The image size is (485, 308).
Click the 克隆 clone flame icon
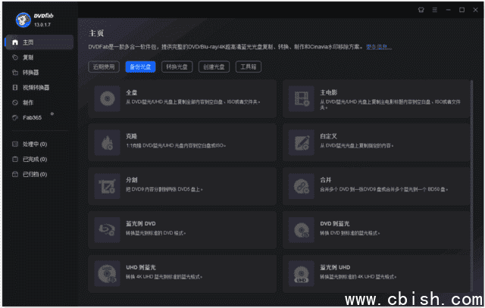pyautogui.click(x=108, y=143)
